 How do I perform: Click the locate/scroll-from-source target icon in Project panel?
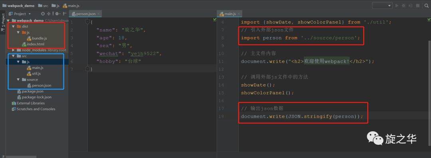coord(43,14)
